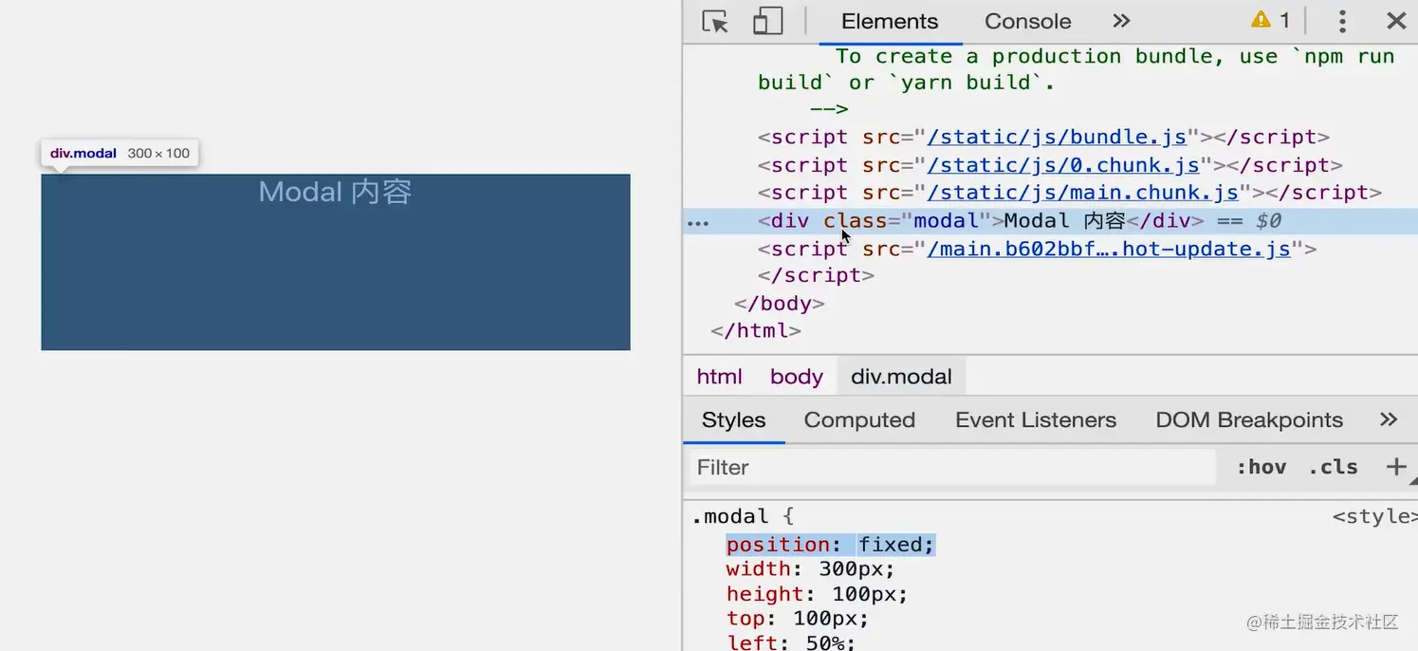
Task: Click the <style> source link
Action: click(1374, 516)
